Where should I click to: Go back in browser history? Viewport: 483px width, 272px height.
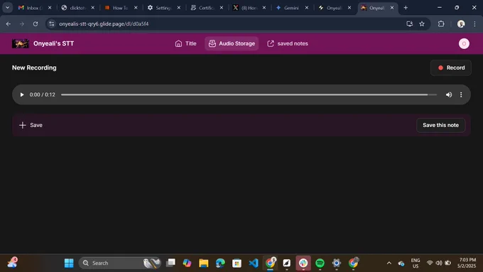9,23
